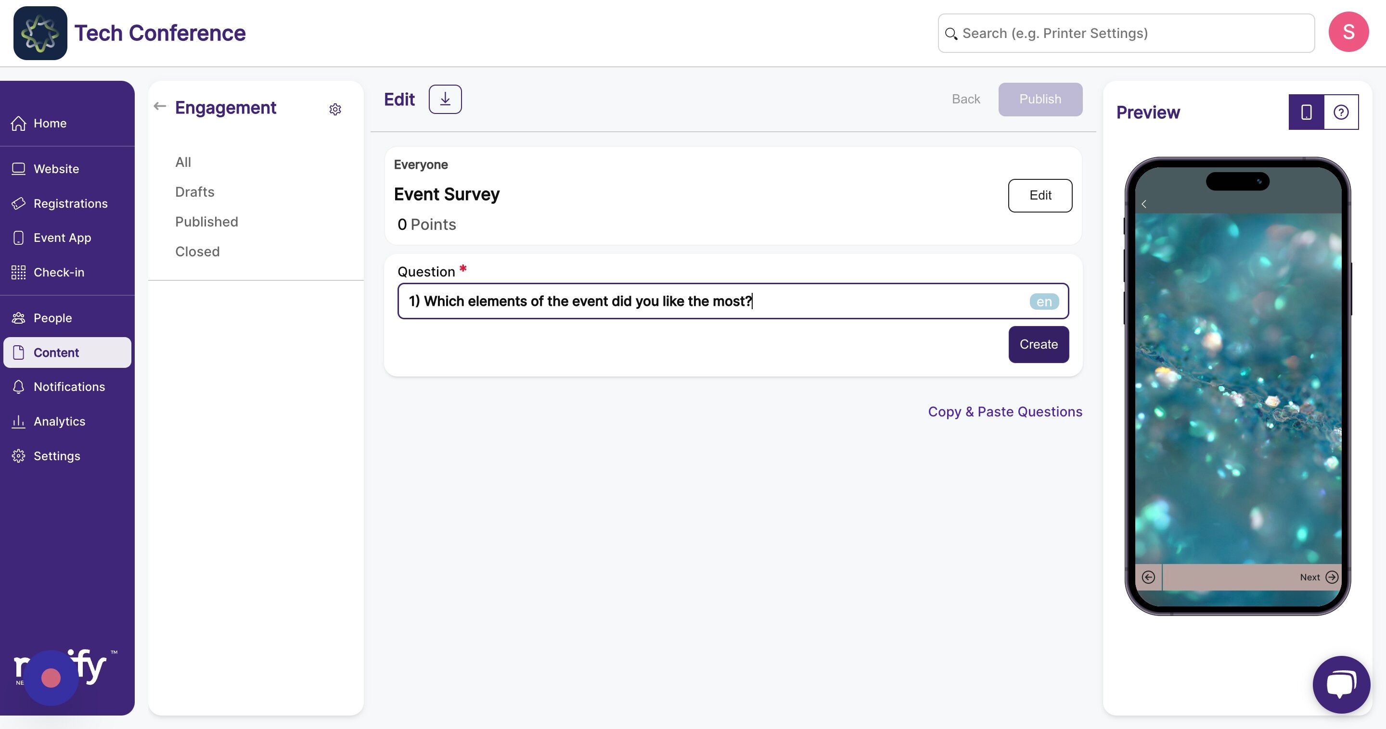Click the Tech Conference logo icon
1386x729 pixels.
click(40, 33)
